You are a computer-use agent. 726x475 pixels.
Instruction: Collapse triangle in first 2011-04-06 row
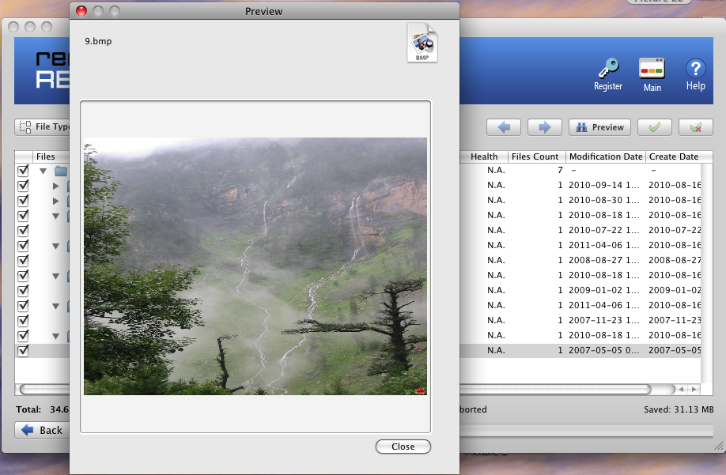(x=55, y=246)
